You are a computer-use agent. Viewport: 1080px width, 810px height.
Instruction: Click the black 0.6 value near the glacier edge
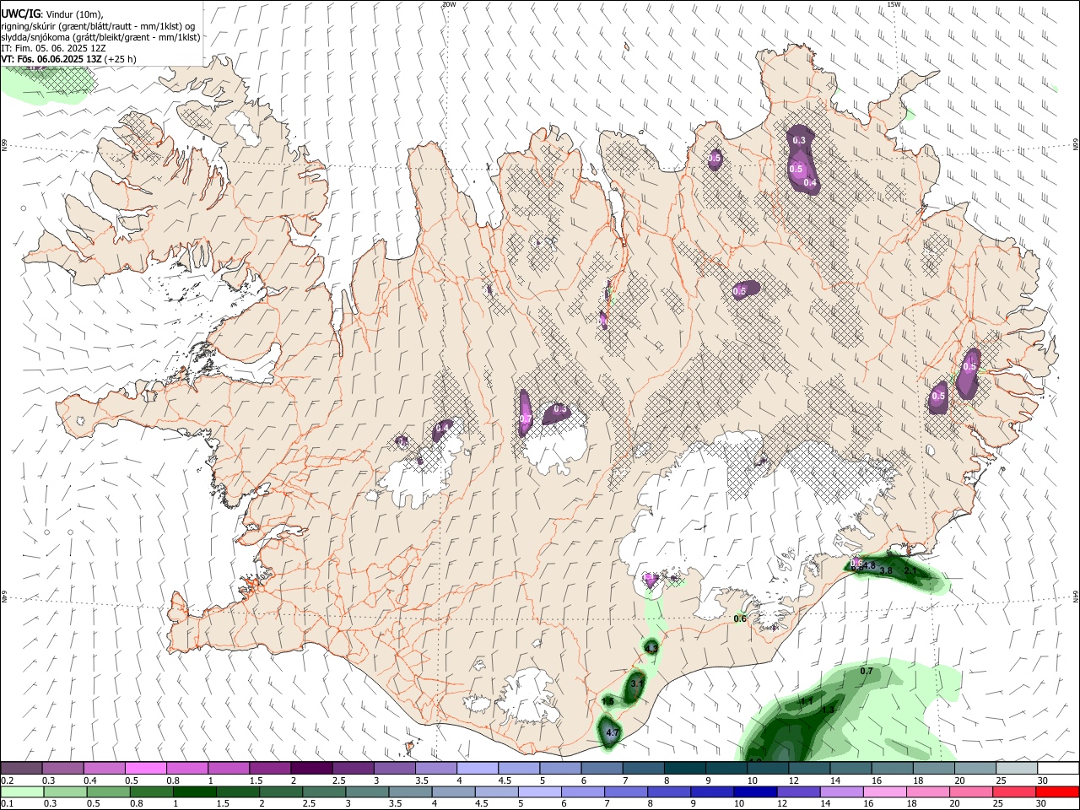pos(740,619)
